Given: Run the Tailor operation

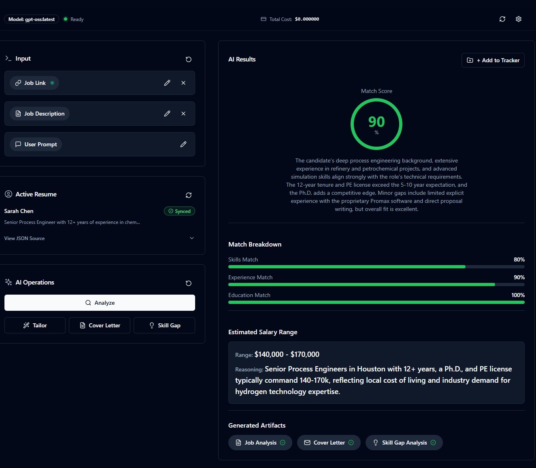Looking at the screenshot, I should [x=35, y=325].
